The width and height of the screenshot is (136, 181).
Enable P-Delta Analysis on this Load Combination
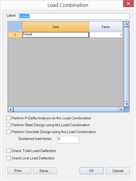point(9,118)
